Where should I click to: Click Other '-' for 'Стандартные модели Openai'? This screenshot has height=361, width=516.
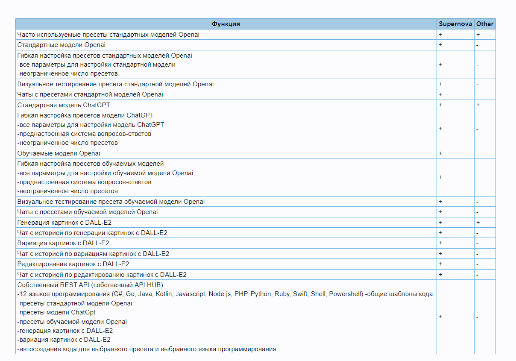[x=477, y=45]
